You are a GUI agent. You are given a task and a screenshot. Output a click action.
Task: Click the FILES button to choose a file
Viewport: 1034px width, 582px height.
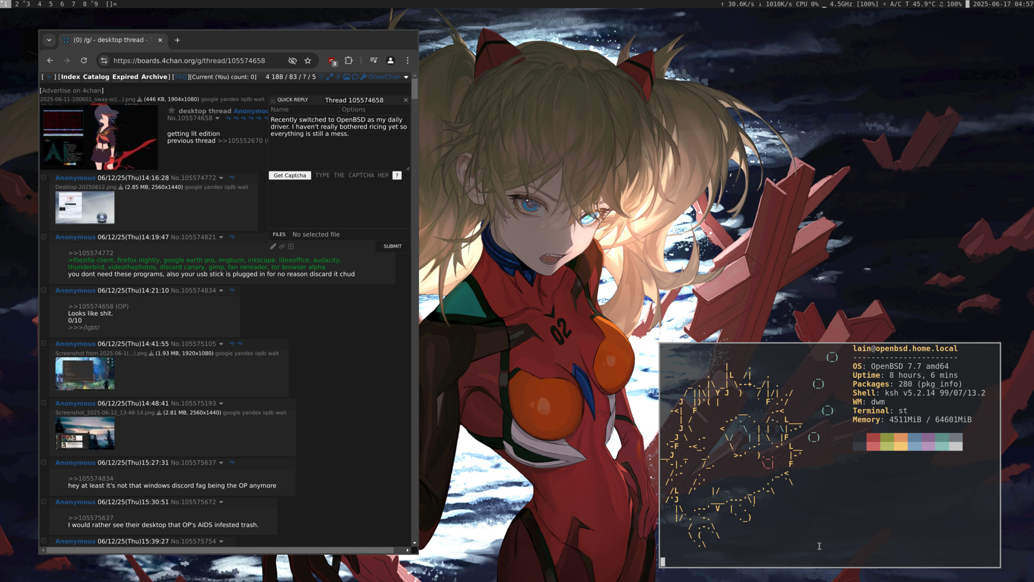click(279, 234)
